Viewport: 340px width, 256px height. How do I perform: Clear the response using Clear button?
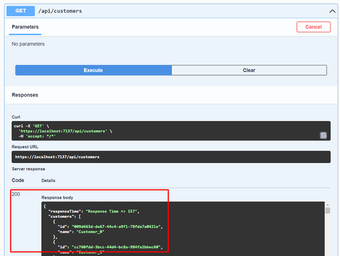click(248, 70)
